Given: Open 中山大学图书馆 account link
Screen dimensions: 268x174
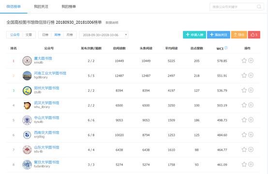Looking at the screenshot, I should [46, 118].
